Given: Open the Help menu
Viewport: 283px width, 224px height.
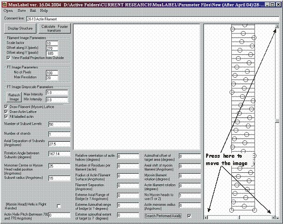Looking at the screenshot, I should (x=44, y=11).
